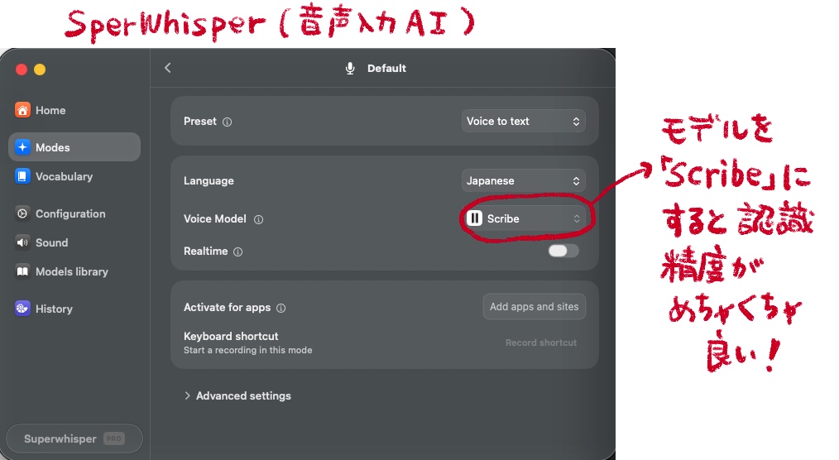The height and width of the screenshot is (460, 839).
Task: Show info tooltip next to Realtime
Action: coord(238,252)
